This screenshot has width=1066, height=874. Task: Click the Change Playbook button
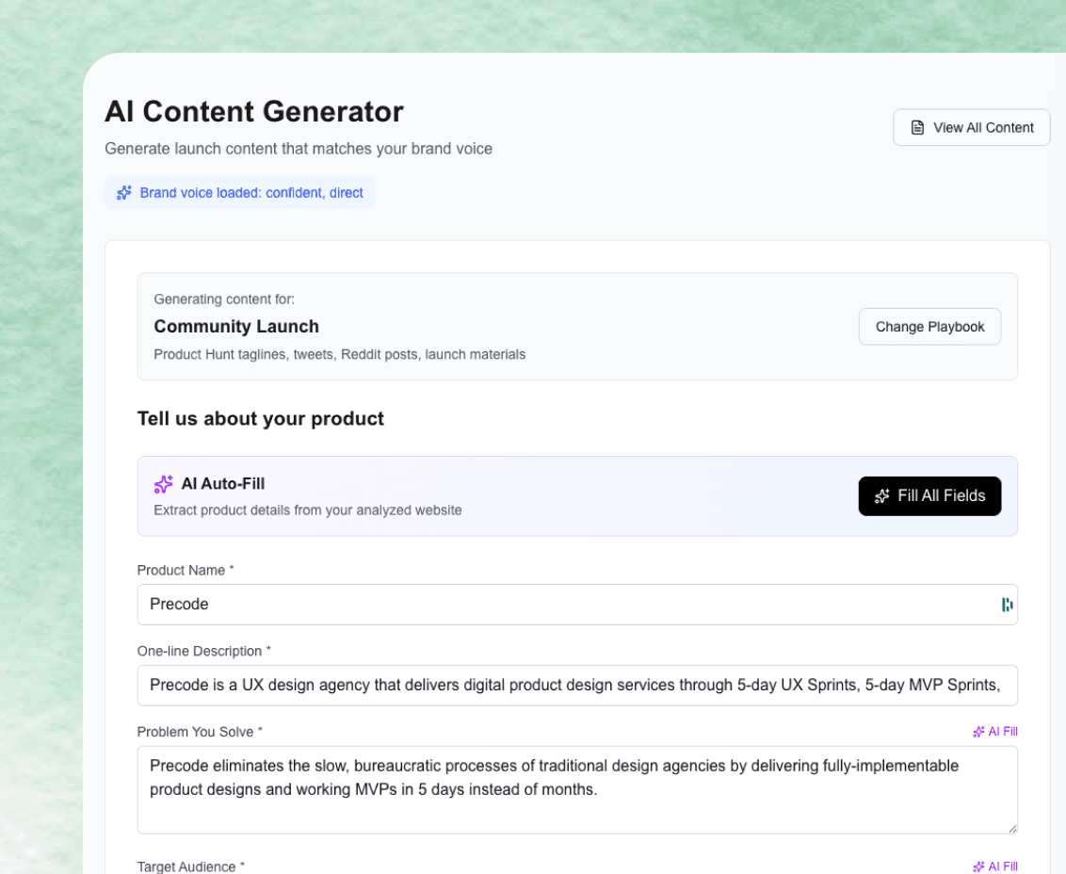(929, 327)
